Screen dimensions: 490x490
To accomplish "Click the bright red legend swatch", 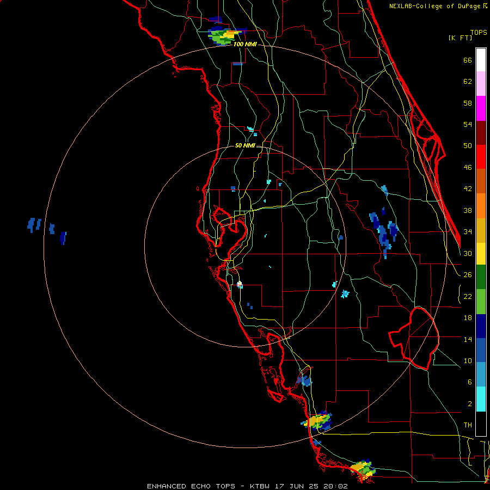I will (x=481, y=157).
